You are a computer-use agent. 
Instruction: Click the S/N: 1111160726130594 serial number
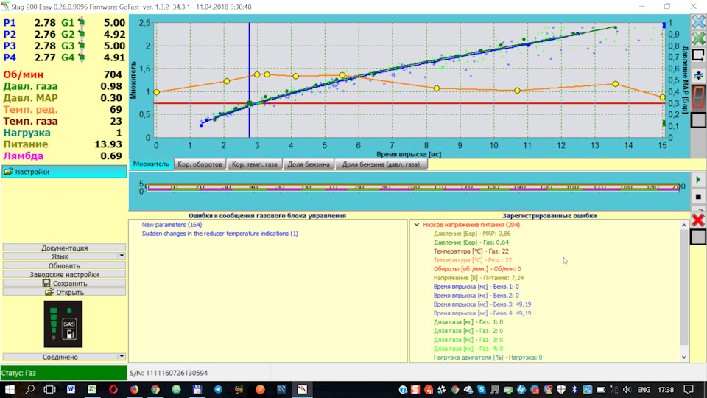pyautogui.click(x=169, y=373)
